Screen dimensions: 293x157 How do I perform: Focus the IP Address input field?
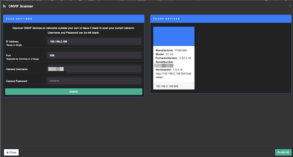[94, 42]
